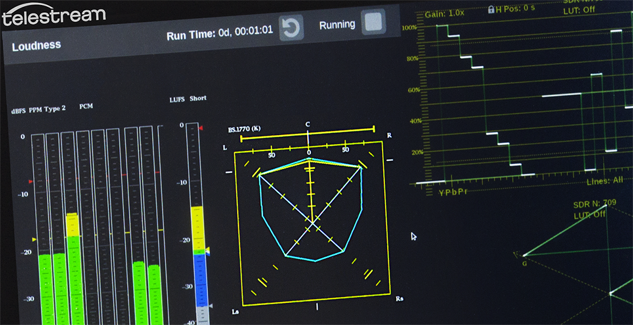This screenshot has height=325, width=633.
Task: Toggle the waveform LUT: Off setting
Action: point(577,11)
